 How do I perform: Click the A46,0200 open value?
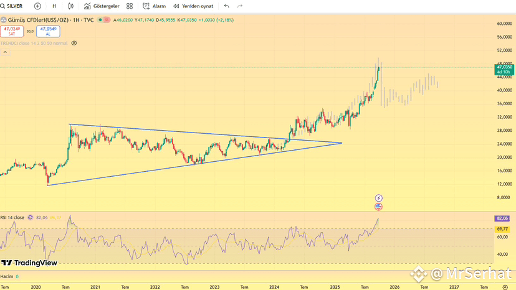pos(123,20)
